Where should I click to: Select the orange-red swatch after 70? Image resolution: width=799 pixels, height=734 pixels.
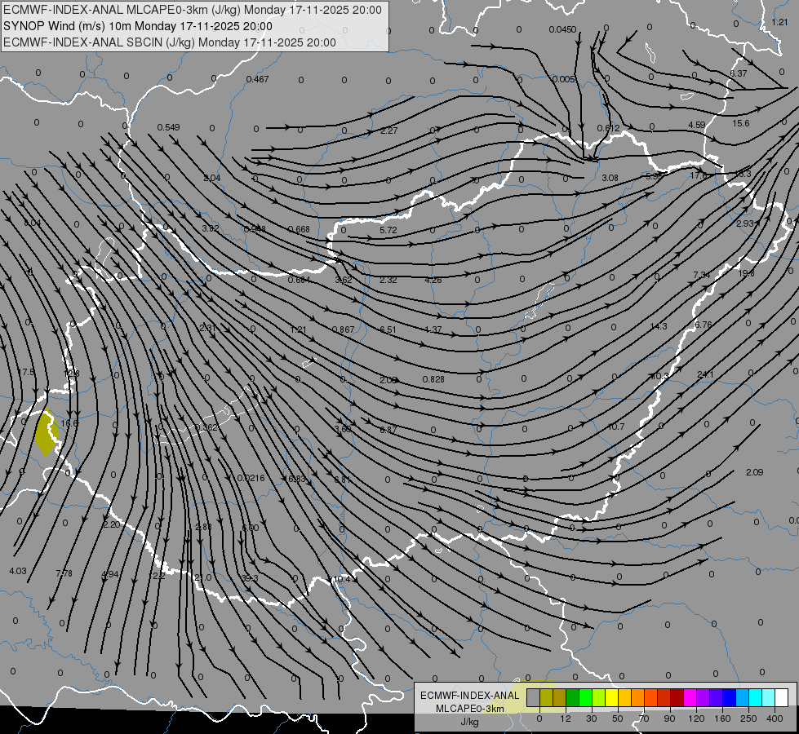point(651,697)
